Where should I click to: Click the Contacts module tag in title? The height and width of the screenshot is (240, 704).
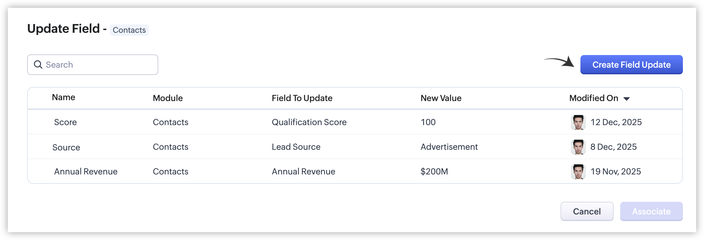tap(129, 30)
